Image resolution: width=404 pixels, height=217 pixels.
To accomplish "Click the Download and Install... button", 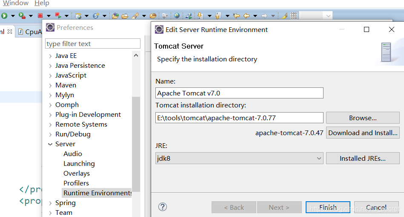I will pyautogui.click(x=363, y=133).
